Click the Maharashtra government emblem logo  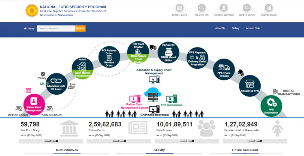[32, 11]
